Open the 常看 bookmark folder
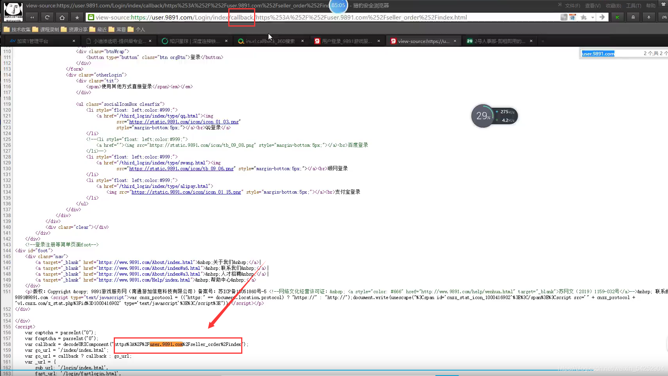This screenshot has width=668, height=376. (117, 29)
